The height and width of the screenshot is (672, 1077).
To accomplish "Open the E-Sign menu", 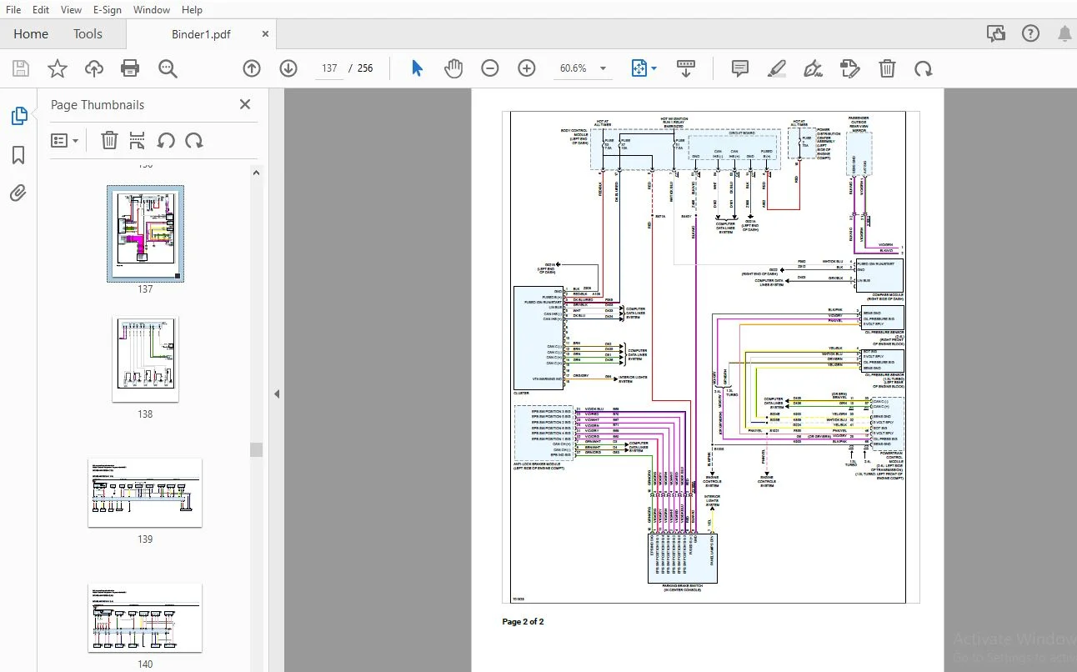I will 107,10.
